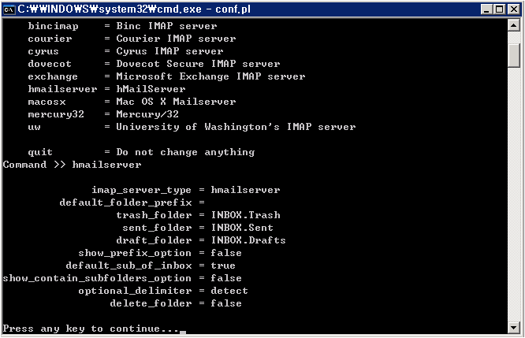525x338 pixels.
Task: Open the cmd system menu icon in title bar
Action: pos(9,9)
